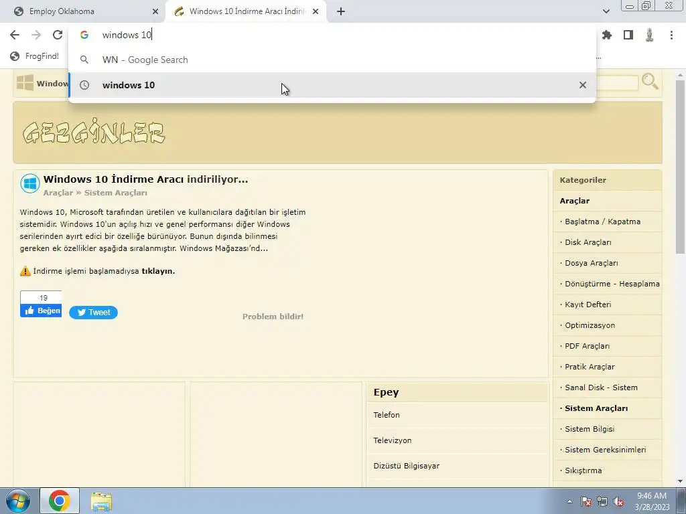
Task: Click the GEZGİNLER logo
Action: 94,133
